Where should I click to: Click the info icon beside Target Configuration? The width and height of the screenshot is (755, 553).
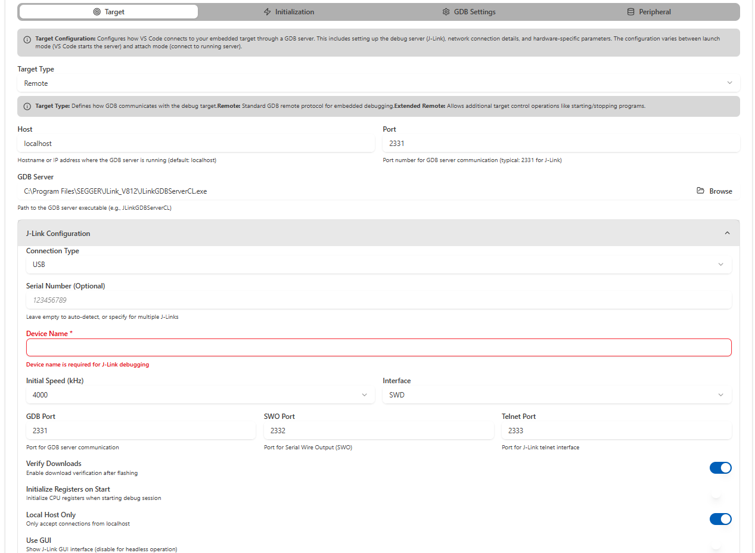(x=27, y=40)
